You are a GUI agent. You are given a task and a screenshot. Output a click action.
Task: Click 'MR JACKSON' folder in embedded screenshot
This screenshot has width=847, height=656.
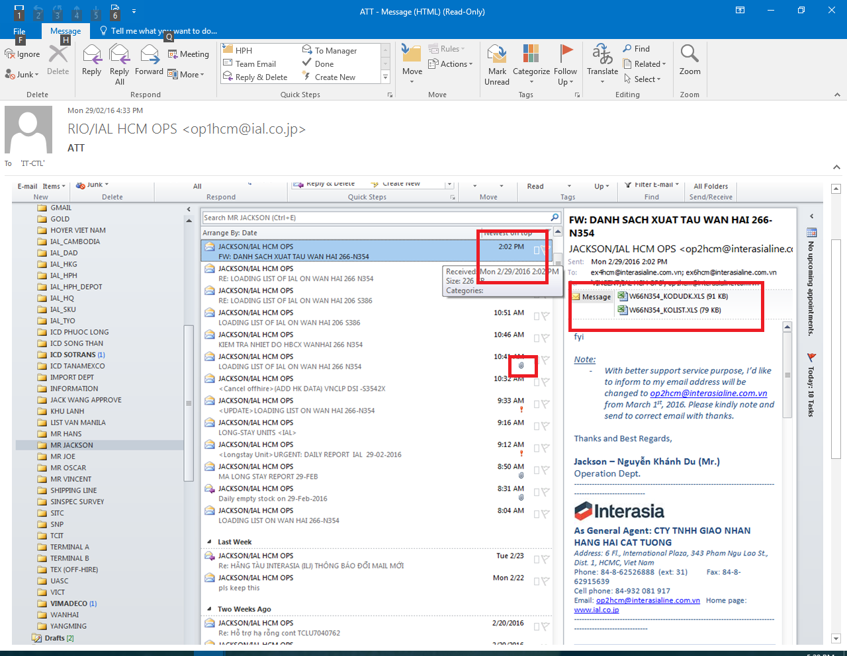coord(71,445)
